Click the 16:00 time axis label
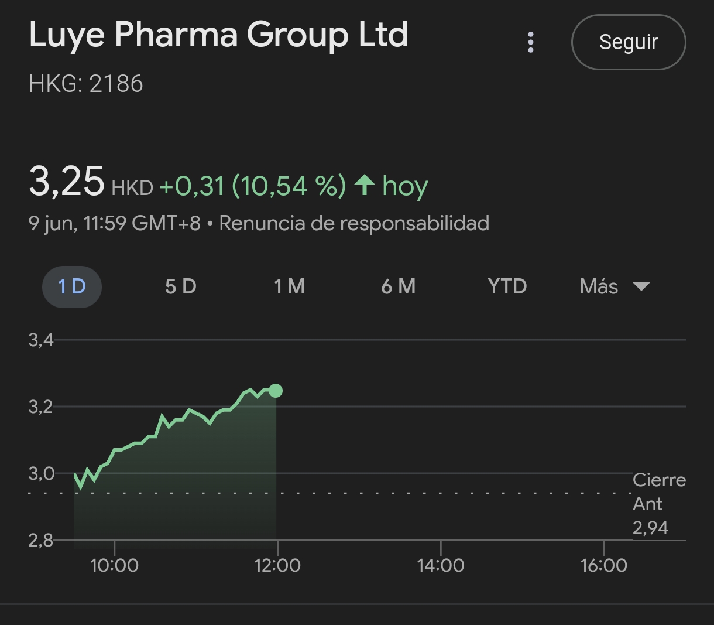The image size is (714, 625). [x=603, y=565]
